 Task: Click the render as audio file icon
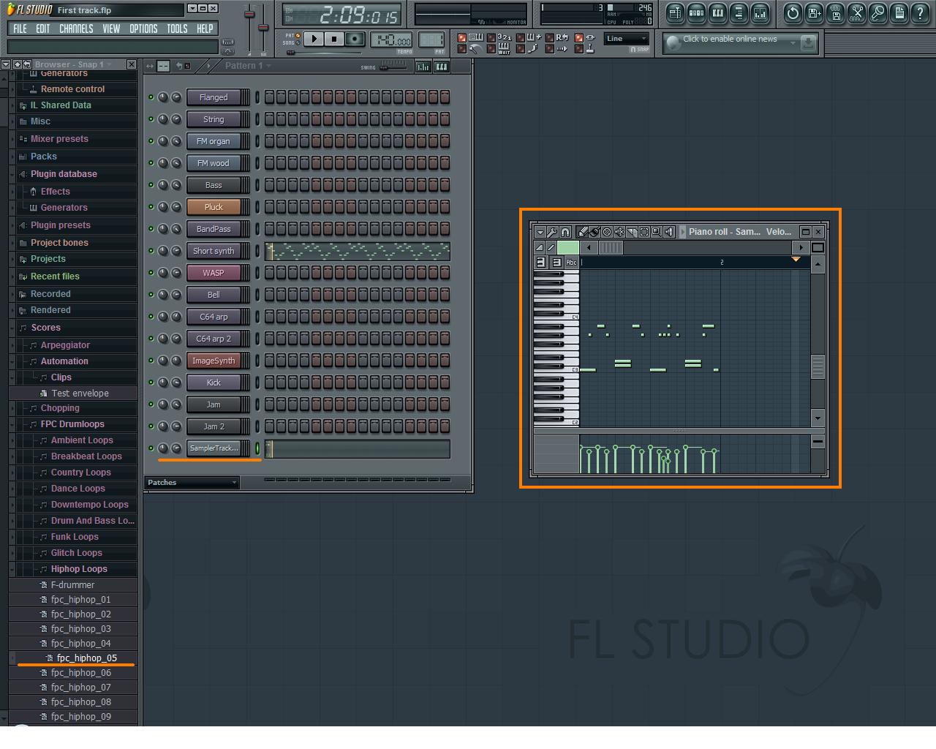point(835,12)
